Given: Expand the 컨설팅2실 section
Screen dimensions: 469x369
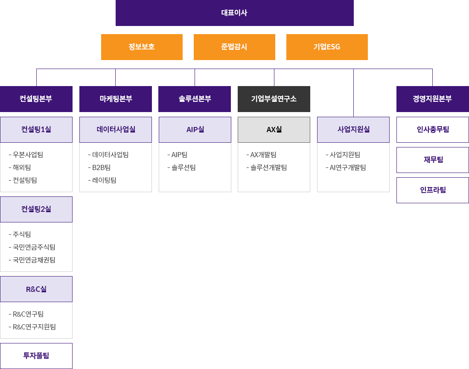Looking at the screenshot, I should (x=36, y=209).
